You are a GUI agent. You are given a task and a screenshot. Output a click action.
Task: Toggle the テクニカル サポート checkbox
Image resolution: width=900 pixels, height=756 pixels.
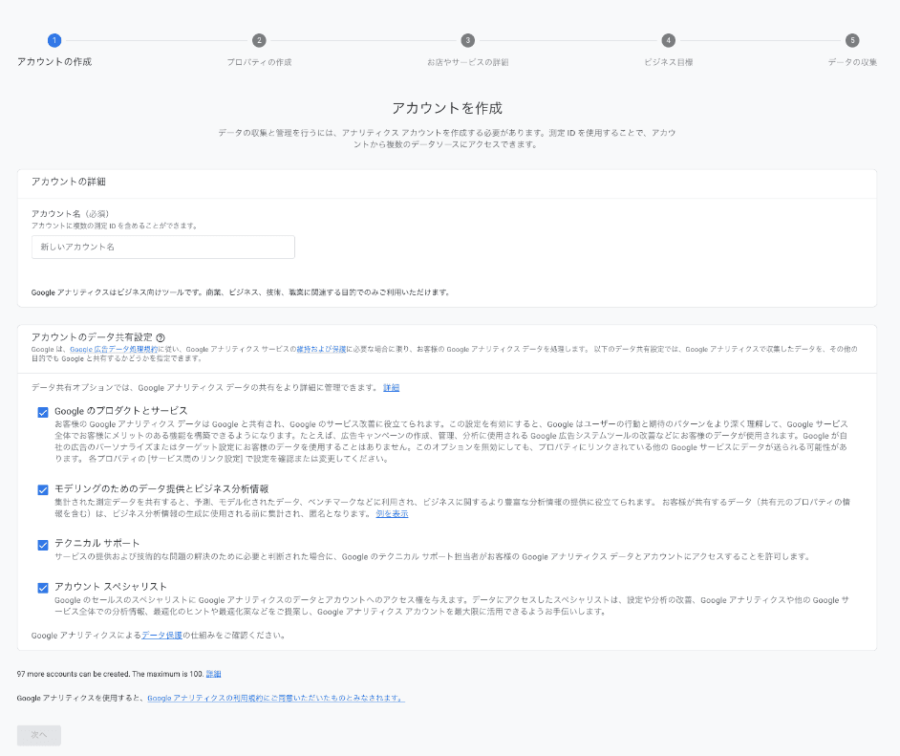[42, 546]
